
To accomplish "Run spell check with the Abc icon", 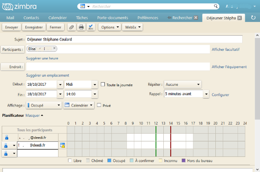I will [91, 27].
